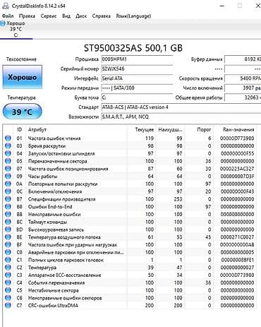Click status icon for attribute BF shock errors

[x=8, y=244]
